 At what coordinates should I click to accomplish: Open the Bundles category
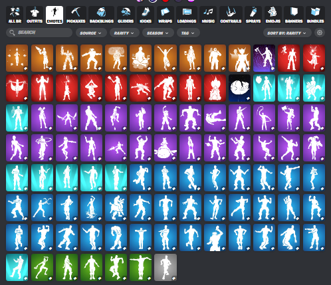[315, 15]
